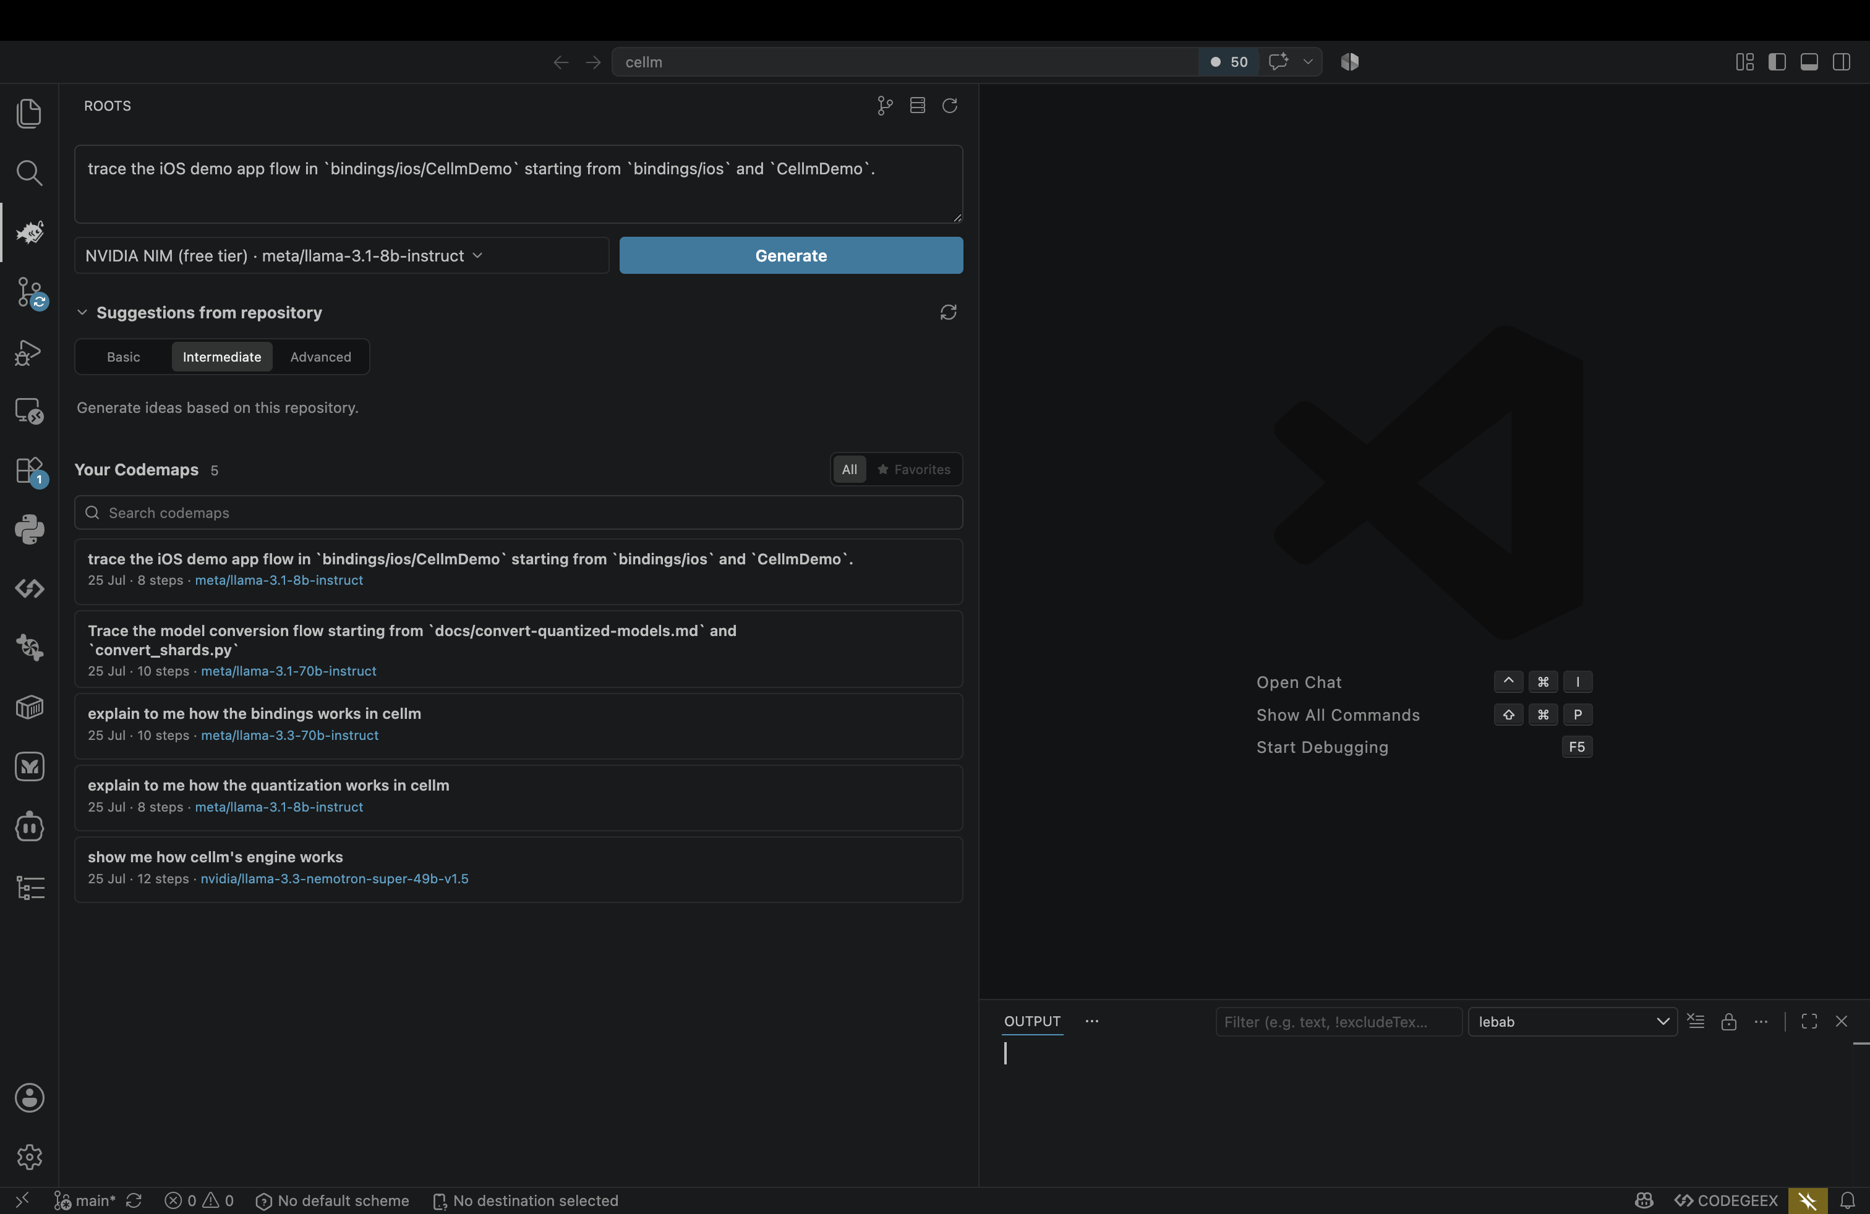This screenshot has height=1214, width=1870.
Task: Focus the codemap prompt text area
Action: point(519,184)
